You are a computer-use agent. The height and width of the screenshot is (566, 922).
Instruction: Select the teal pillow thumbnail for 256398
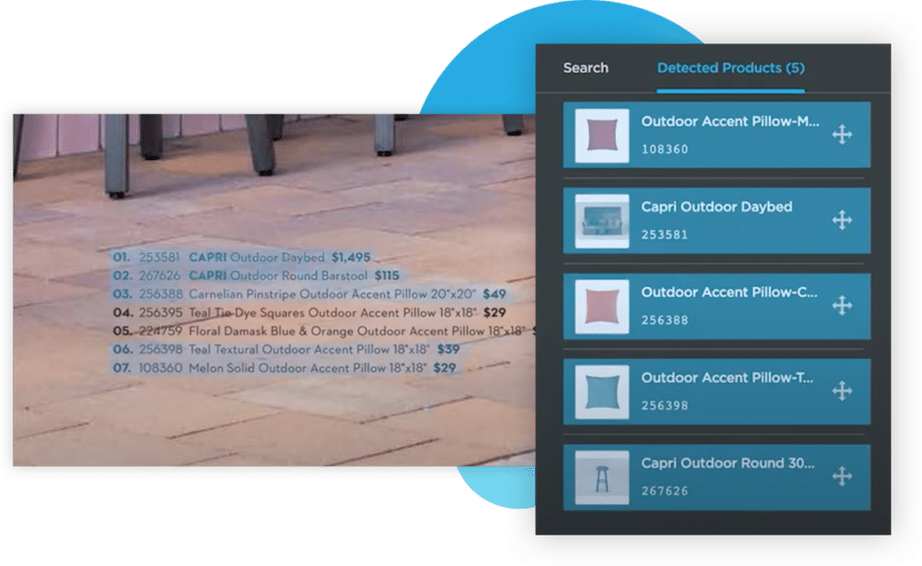[x=601, y=392]
